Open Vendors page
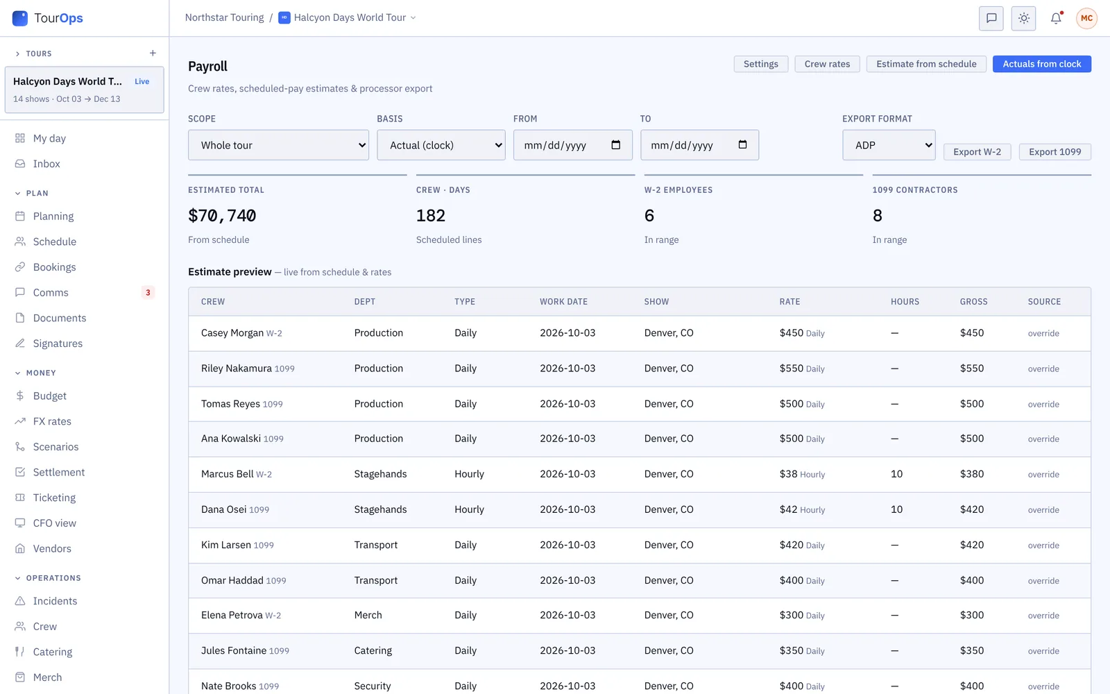The image size is (1110, 694). (x=85, y=549)
